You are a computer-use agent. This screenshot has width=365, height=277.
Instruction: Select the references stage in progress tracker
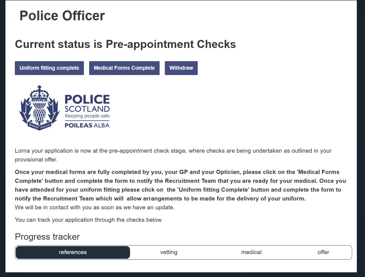(x=73, y=252)
